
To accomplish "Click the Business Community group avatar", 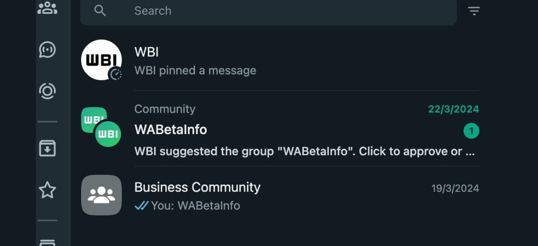I will [101, 195].
